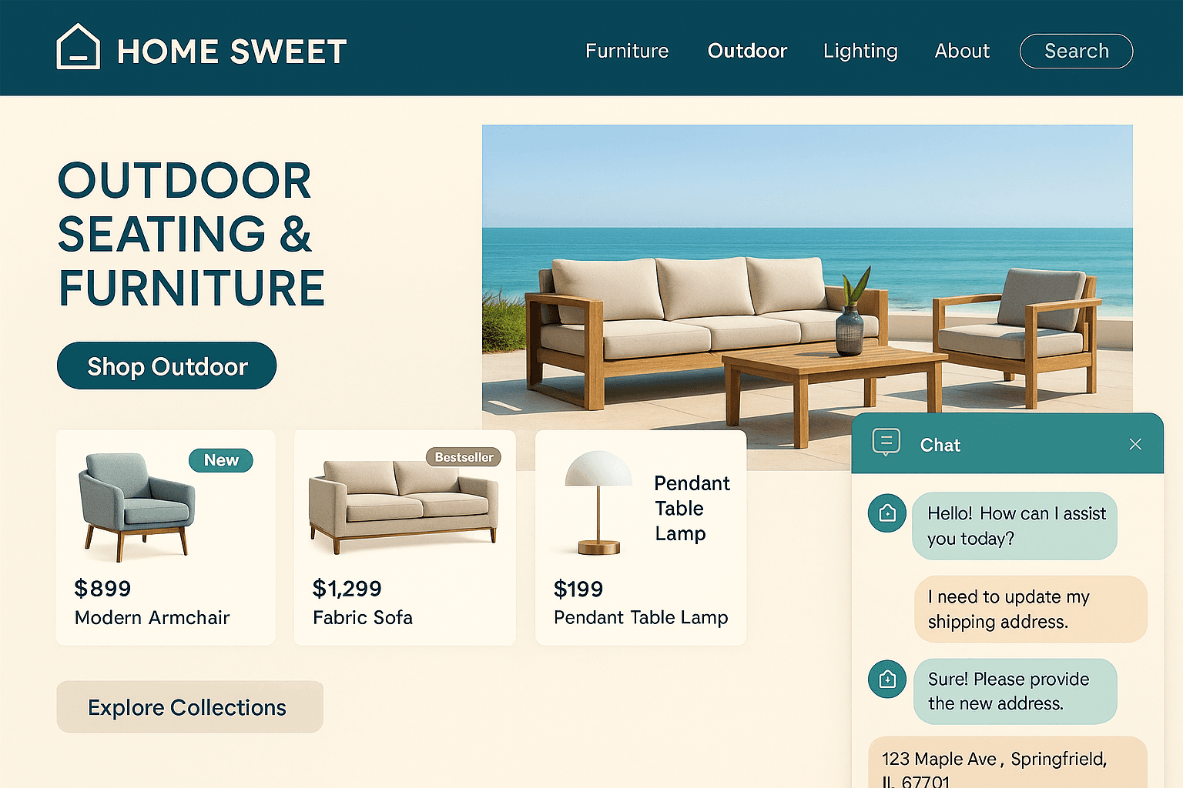The height and width of the screenshot is (788, 1183).
Task: Click the 'HOME SWEET' brand name text
Action: pyautogui.click(x=232, y=52)
